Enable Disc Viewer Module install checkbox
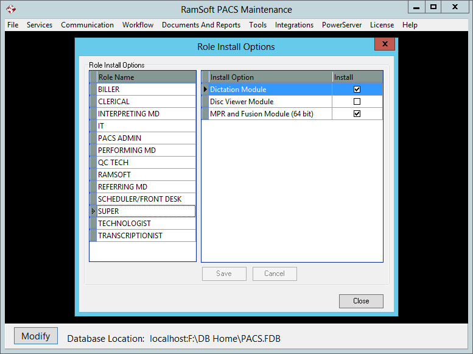 tap(357, 102)
